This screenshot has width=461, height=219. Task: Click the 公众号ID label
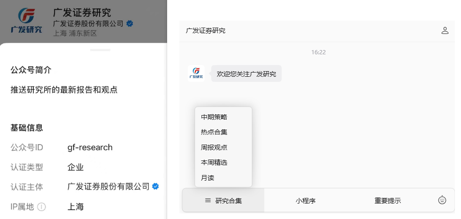click(27, 147)
